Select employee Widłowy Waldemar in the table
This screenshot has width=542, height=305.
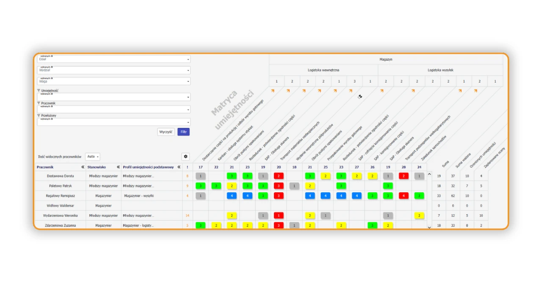60,206
